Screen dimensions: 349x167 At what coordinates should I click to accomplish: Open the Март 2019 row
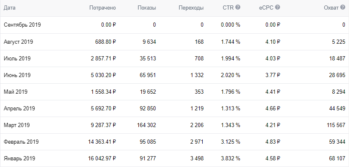[x=175, y=125]
